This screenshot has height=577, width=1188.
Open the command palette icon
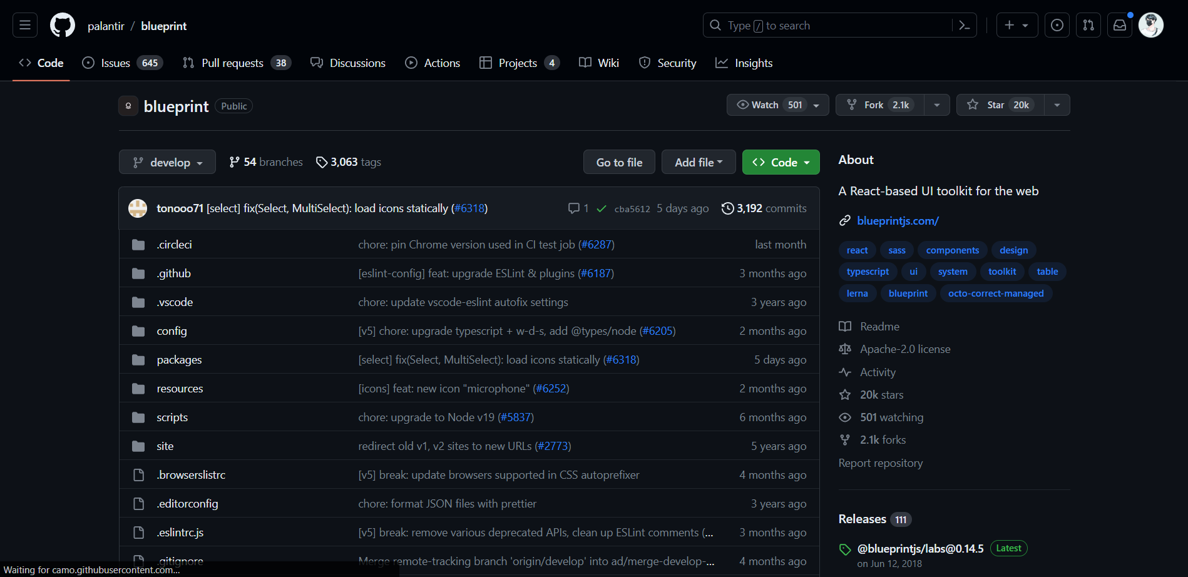964,25
